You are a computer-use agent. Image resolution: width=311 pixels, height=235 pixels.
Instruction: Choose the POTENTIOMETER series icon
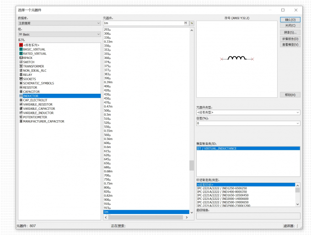[21, 117]
